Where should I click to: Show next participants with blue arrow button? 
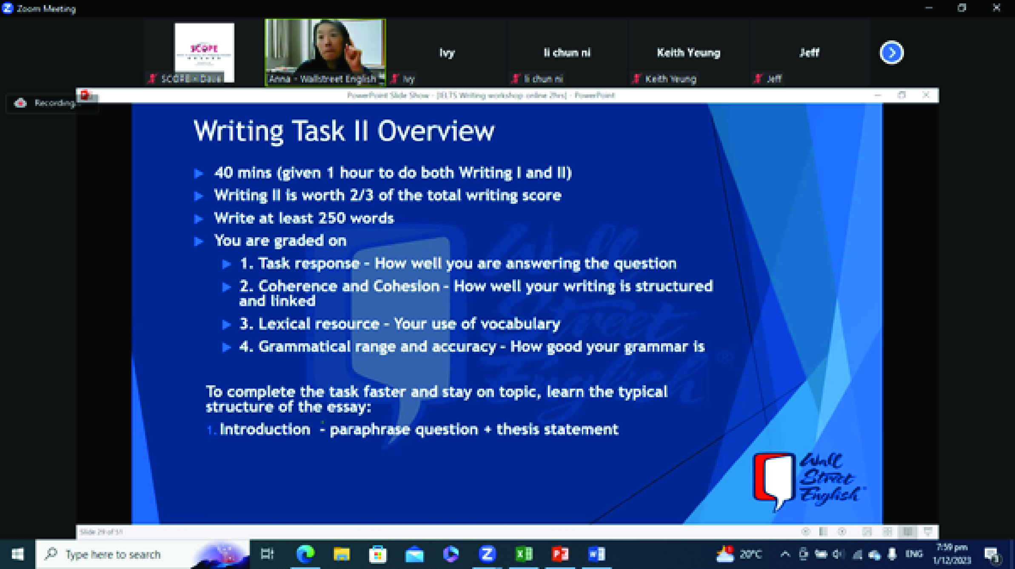[891, 53]
